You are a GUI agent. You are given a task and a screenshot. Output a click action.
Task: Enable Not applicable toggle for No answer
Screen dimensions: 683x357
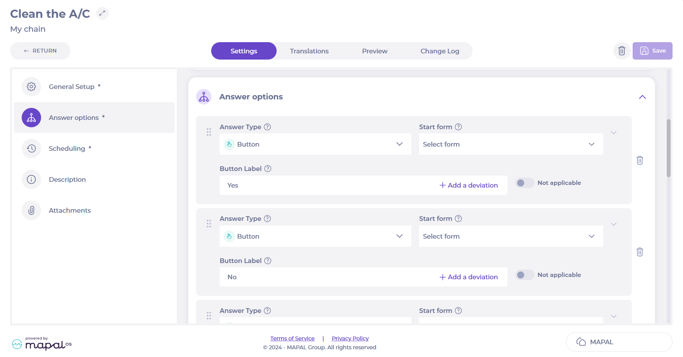point(525,275)
